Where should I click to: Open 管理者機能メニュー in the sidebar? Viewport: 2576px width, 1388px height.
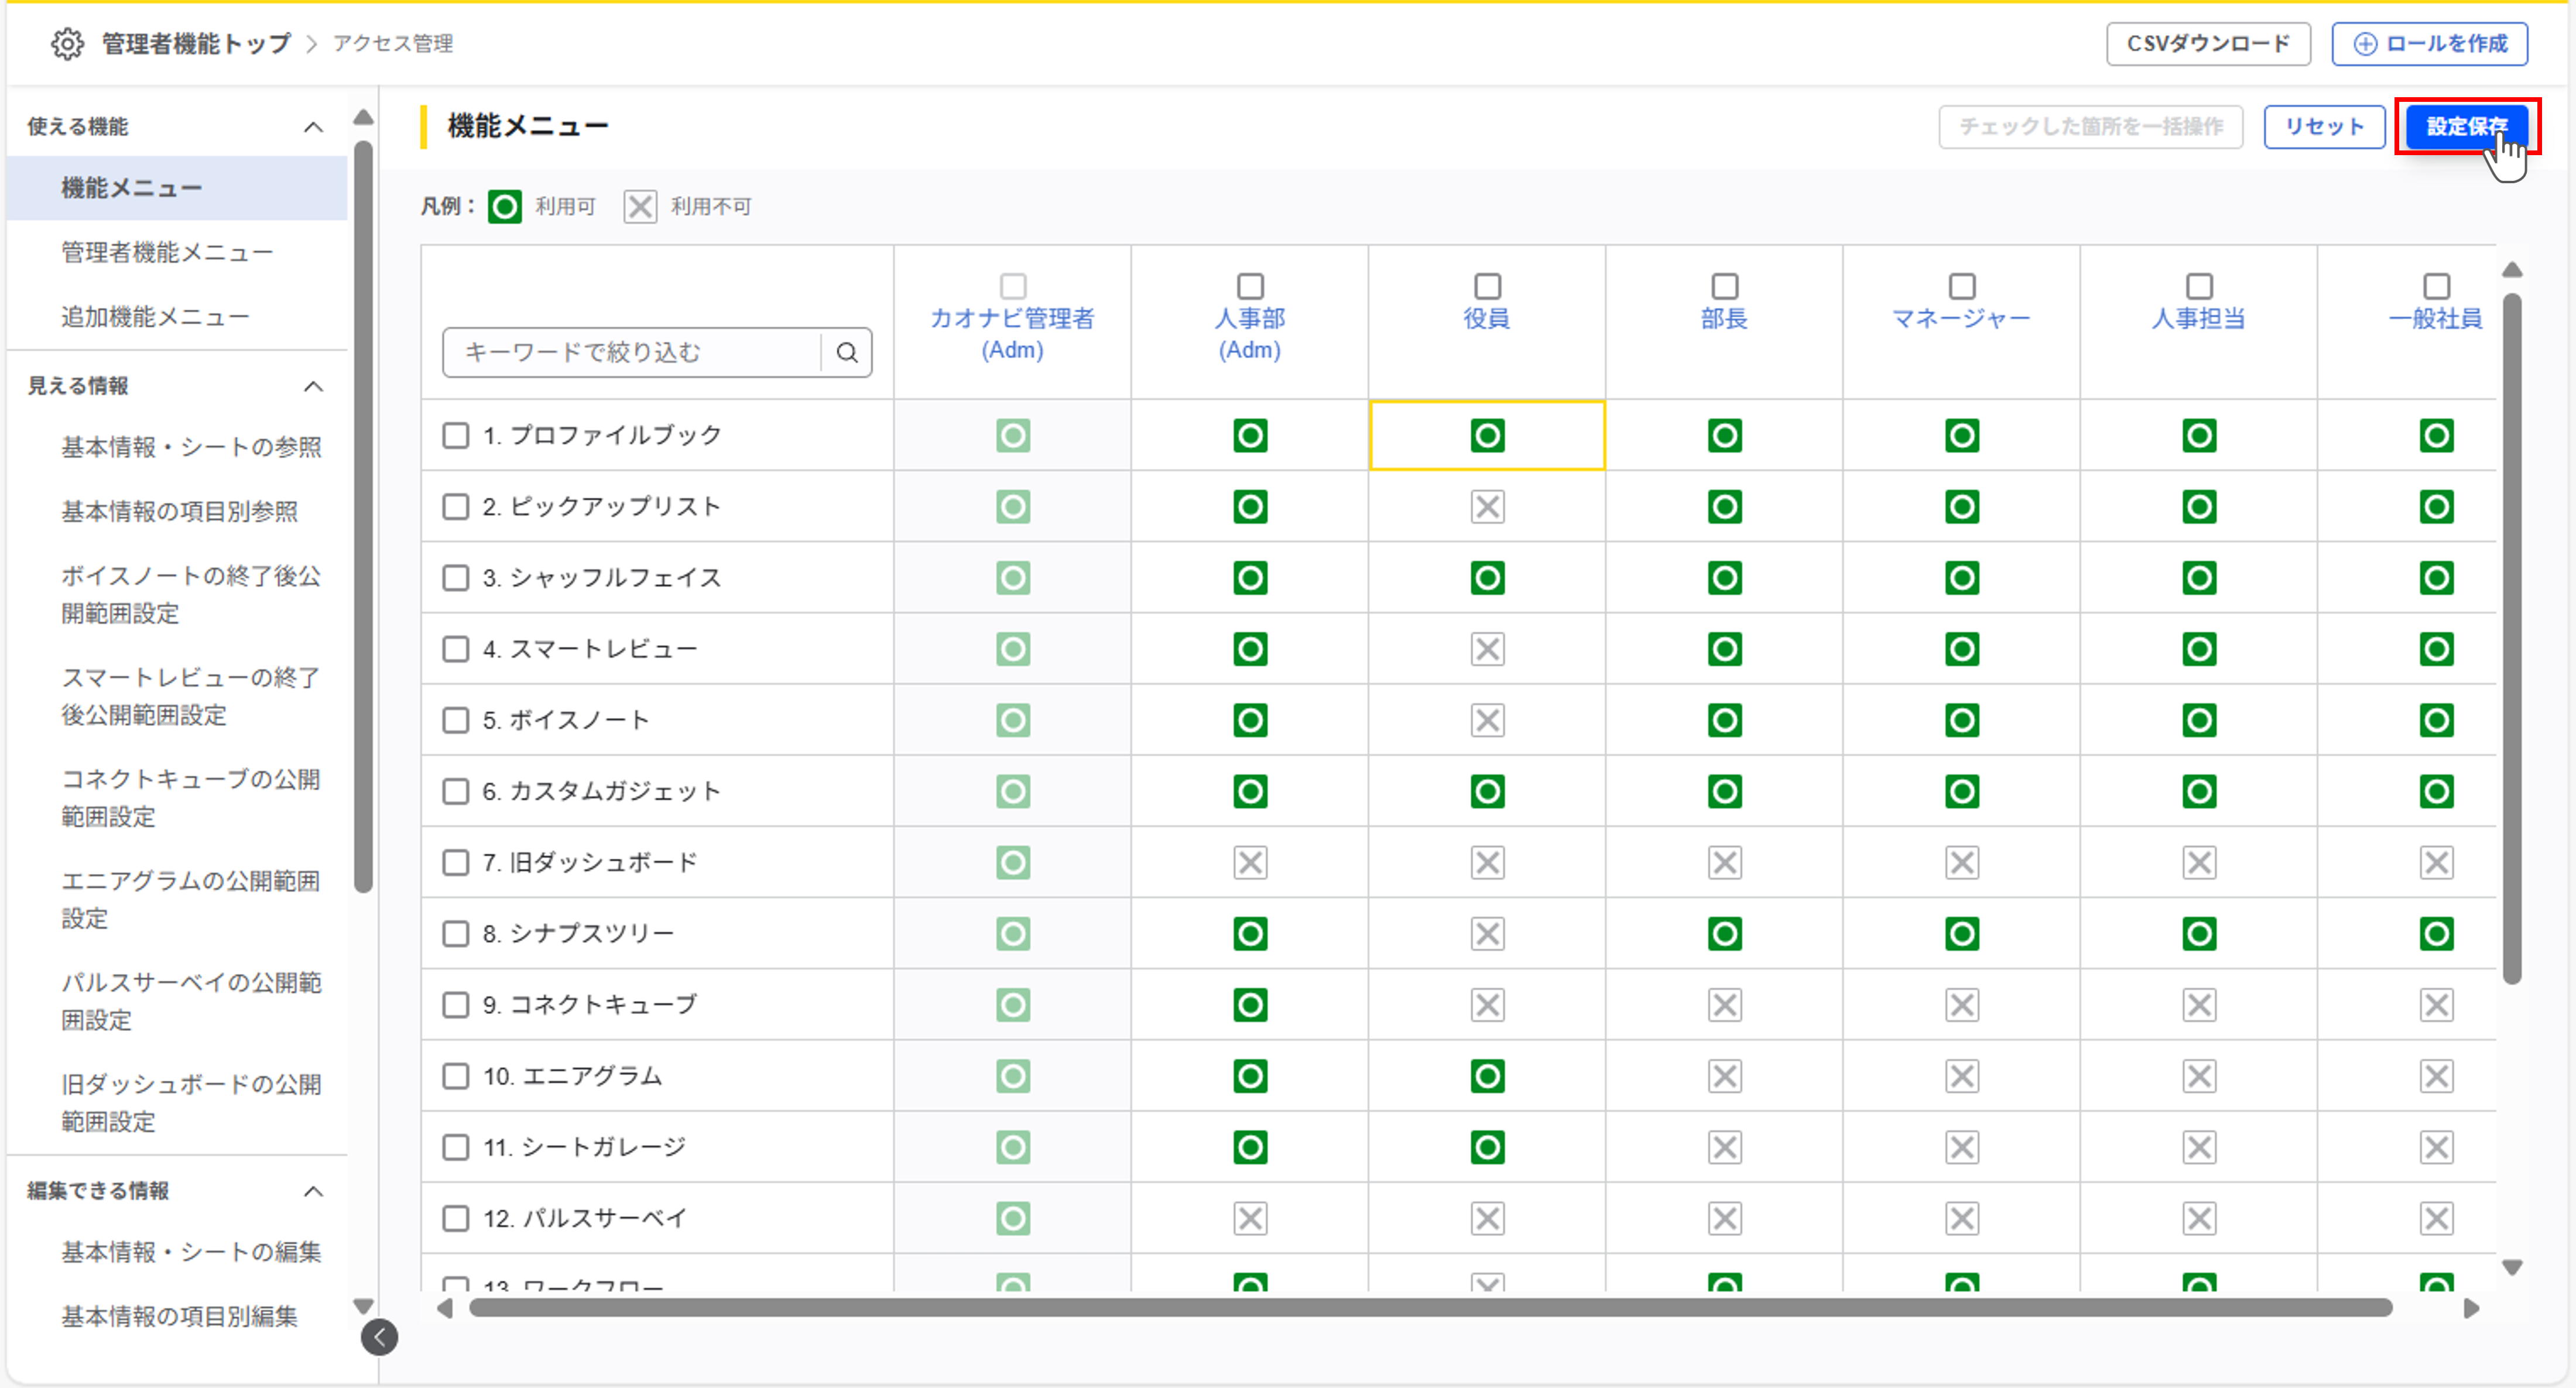point(167,252)
